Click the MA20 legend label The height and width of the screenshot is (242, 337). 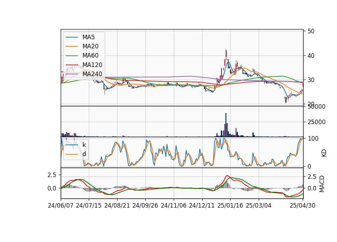pyautogui.click(x=91, y=46)
